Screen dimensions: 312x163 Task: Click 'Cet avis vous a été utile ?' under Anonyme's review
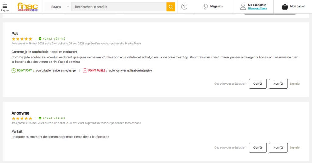click(230, 148)
